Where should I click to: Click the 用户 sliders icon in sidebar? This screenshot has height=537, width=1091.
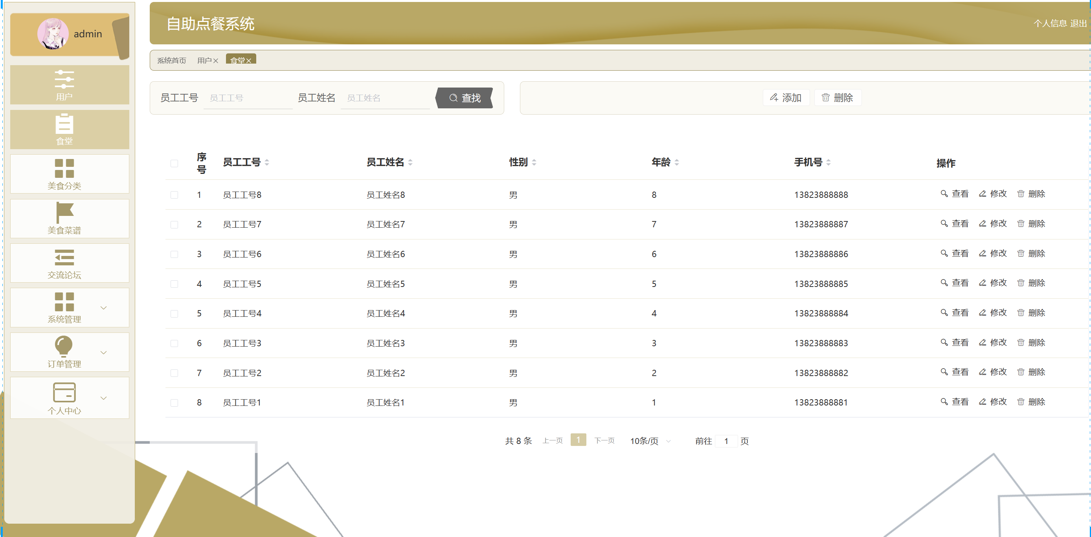tap(64, 79)
